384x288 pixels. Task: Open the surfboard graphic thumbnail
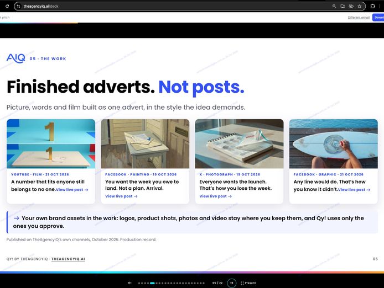(333, 143)
